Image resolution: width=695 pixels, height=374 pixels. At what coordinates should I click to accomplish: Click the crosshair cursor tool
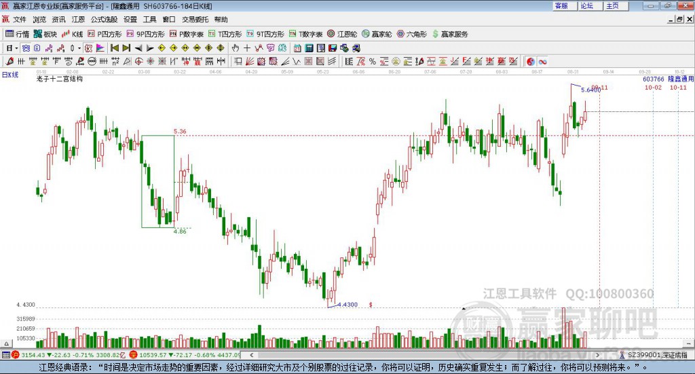[x=247, y=48]
